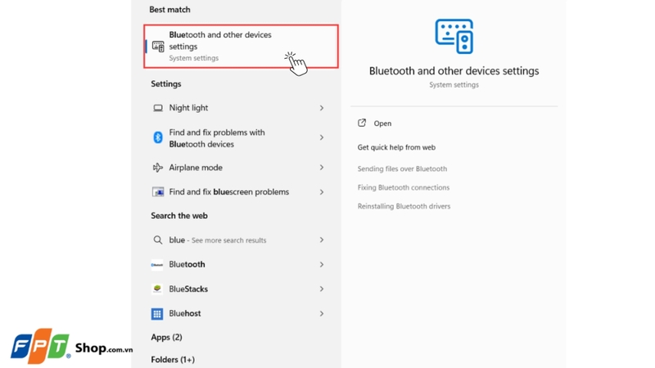Image resolution: width=655 pixels, height=368 pixels.
Task: Click the bluescreen problems icon
Action: [x=157, y=192]
